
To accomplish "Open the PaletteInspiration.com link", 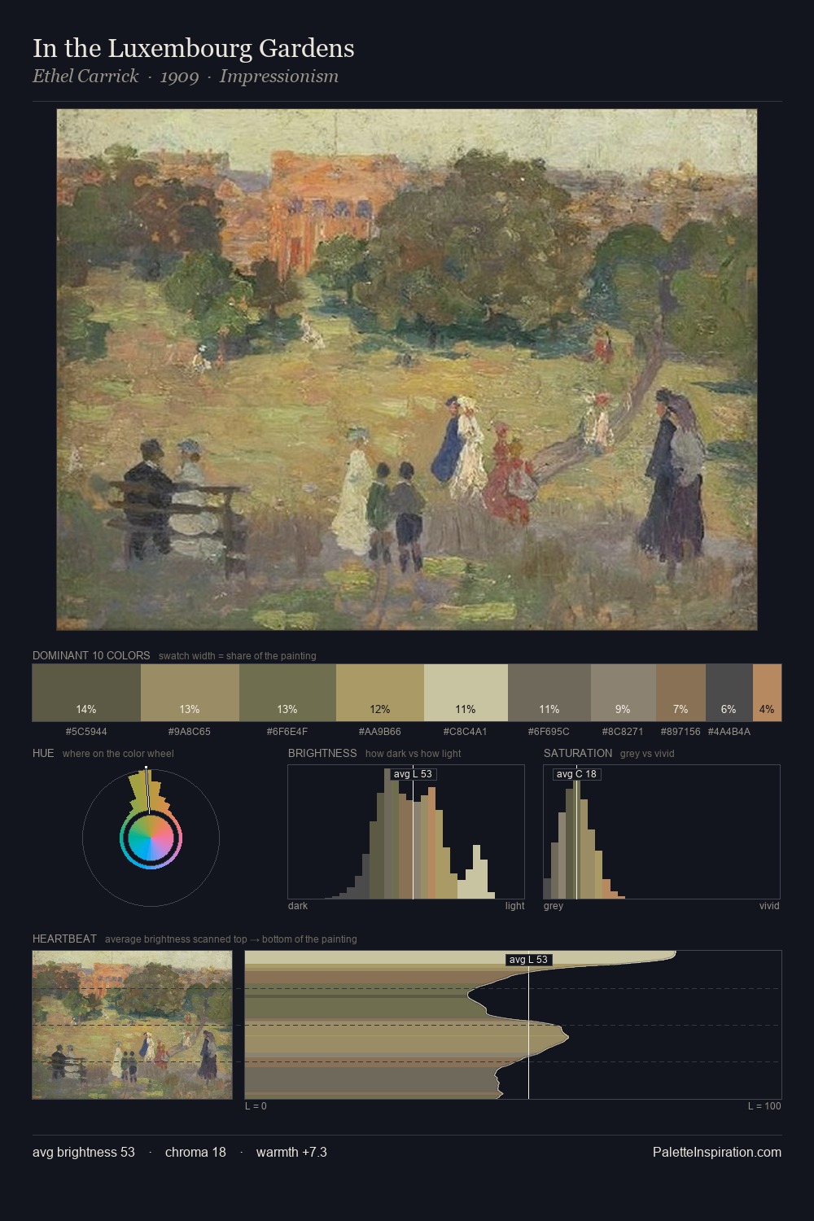I will pos(717,1152).
